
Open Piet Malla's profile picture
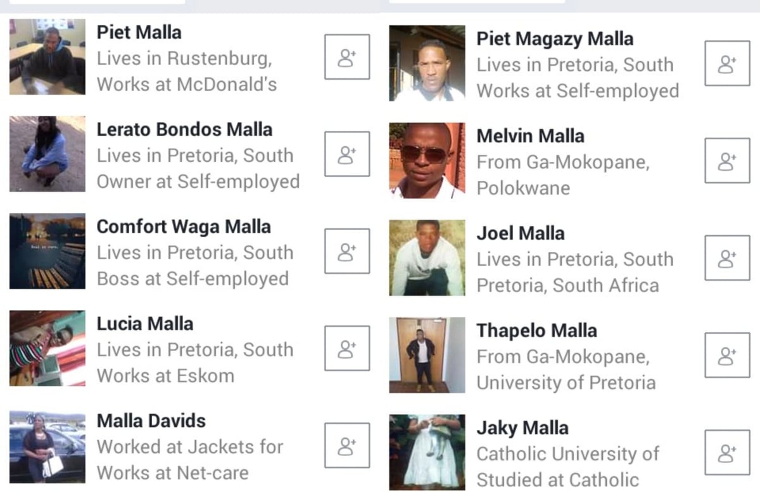tap(47, 57)
